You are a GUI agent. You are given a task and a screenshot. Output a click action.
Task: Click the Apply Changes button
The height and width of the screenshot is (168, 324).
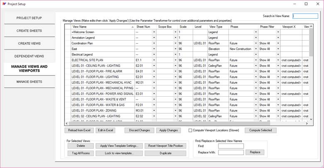pyautogui.click(x=169, y=130)
